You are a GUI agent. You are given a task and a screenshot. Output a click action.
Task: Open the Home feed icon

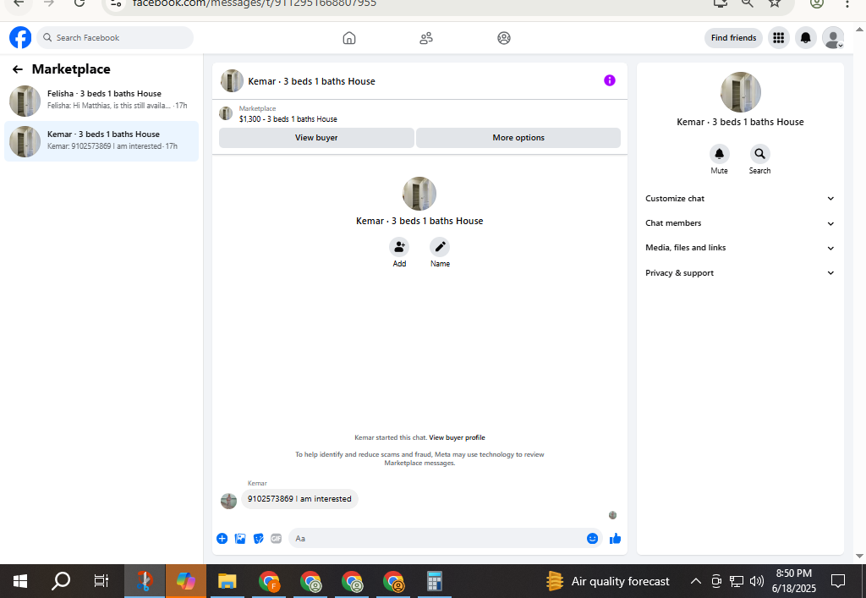pos(349,38)
